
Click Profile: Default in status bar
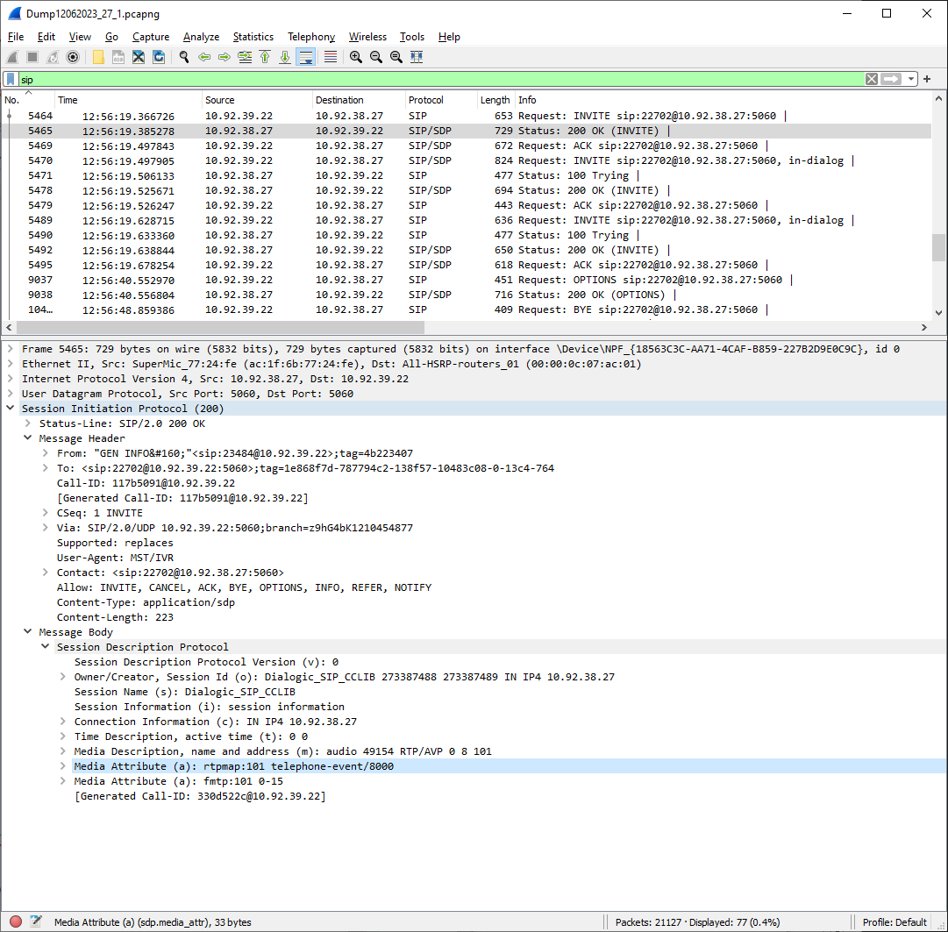pos(894,921)
